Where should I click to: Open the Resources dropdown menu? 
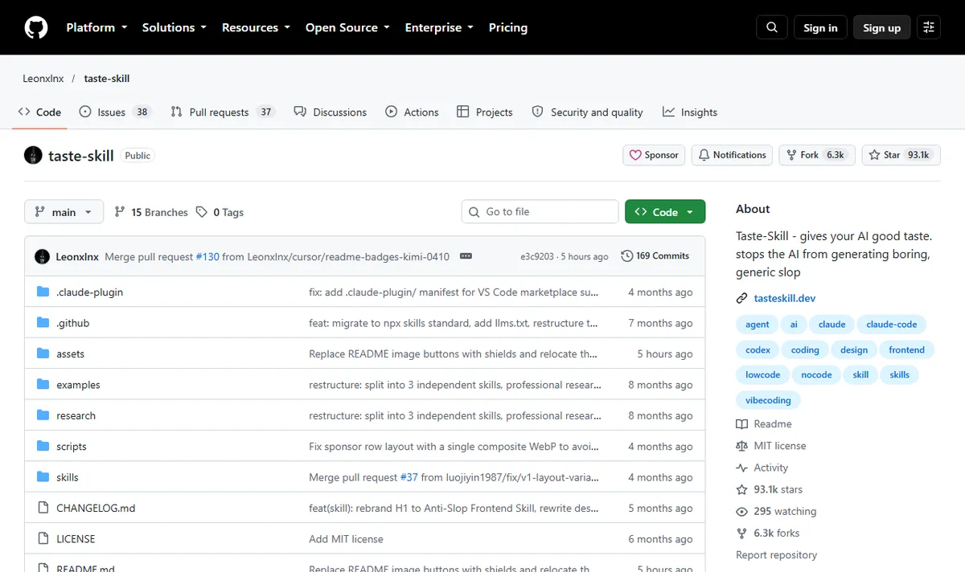tap(256, 27)
